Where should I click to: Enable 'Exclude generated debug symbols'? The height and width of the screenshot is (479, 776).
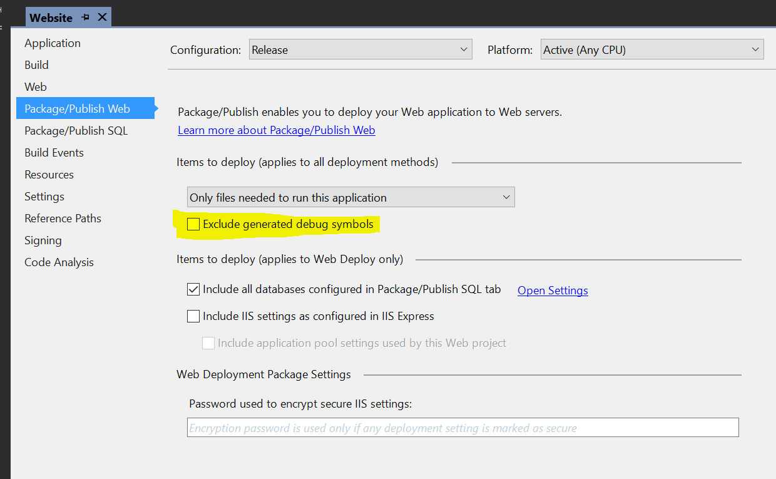point(193,224)
